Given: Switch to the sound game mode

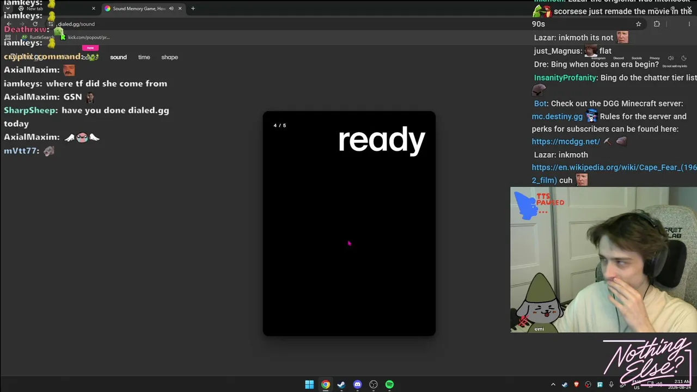Looking at the screenshot, I should [118, 57].
